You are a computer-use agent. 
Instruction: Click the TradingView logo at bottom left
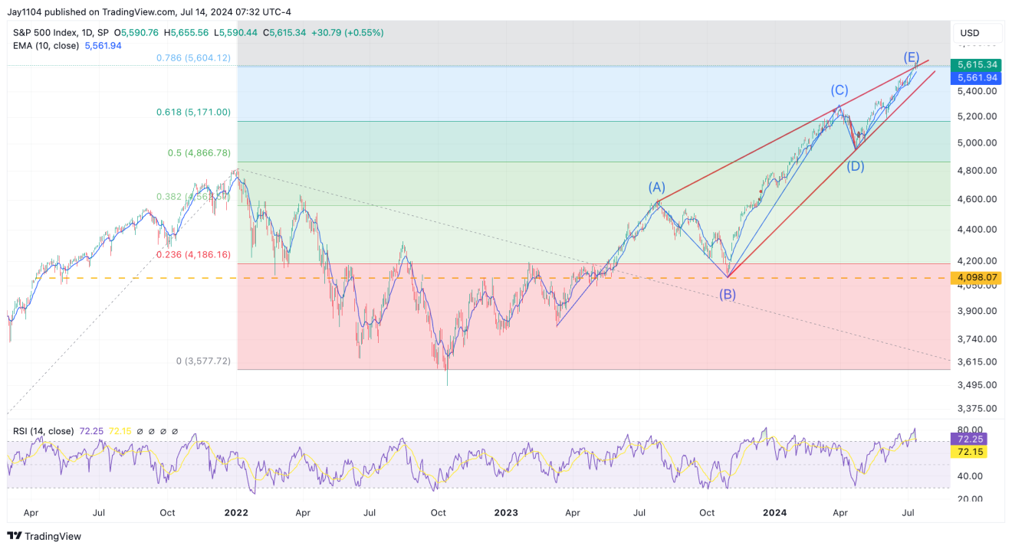coord(44,536)
